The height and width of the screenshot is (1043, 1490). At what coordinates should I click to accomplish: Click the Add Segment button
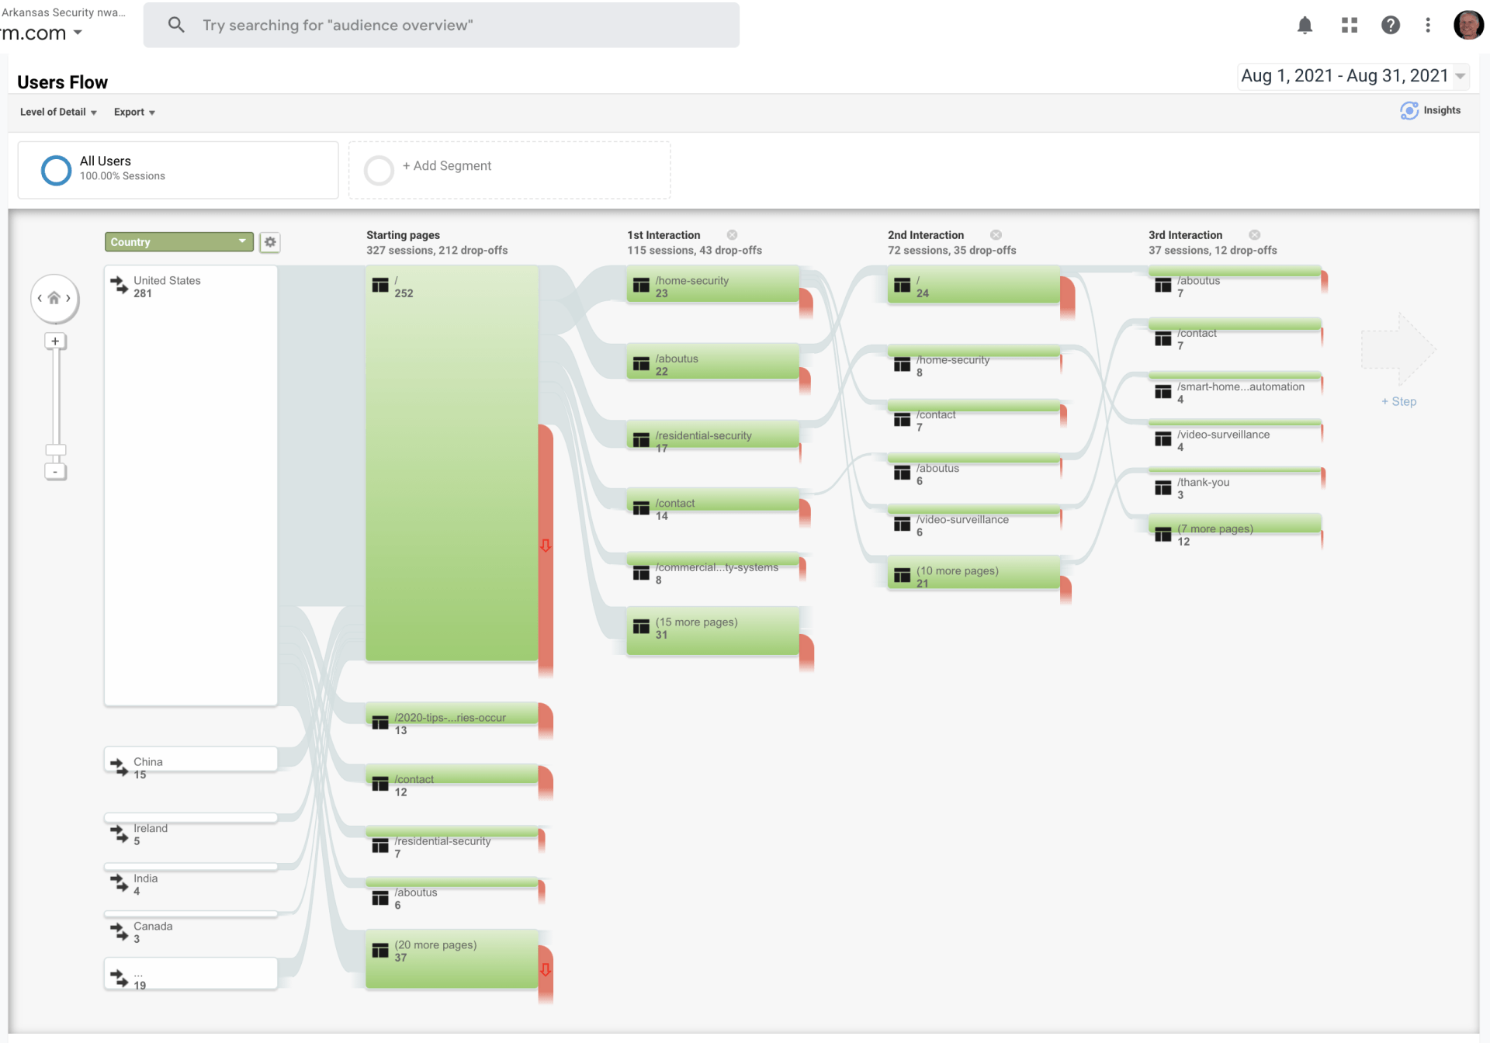(446, 166)
